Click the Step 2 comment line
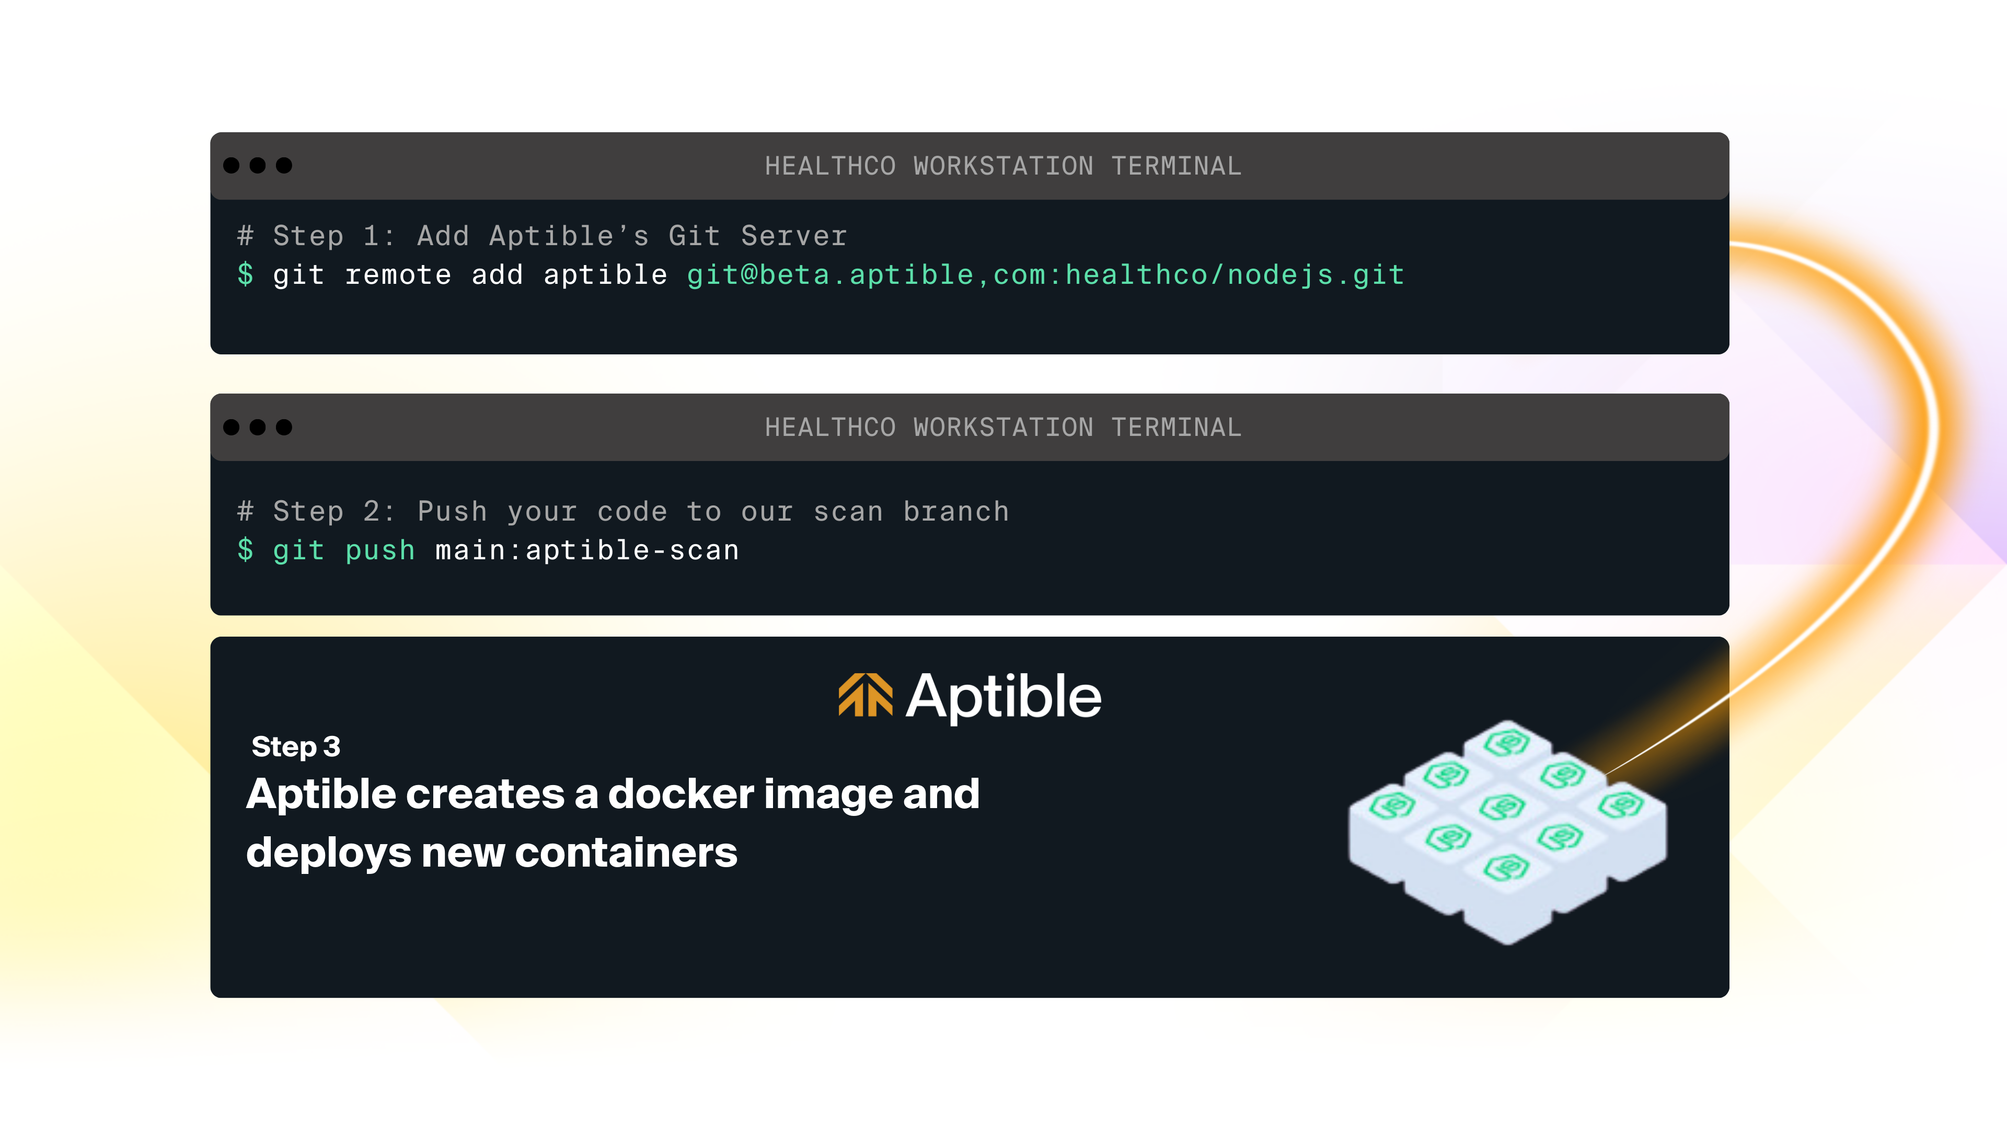 point(624,511)
